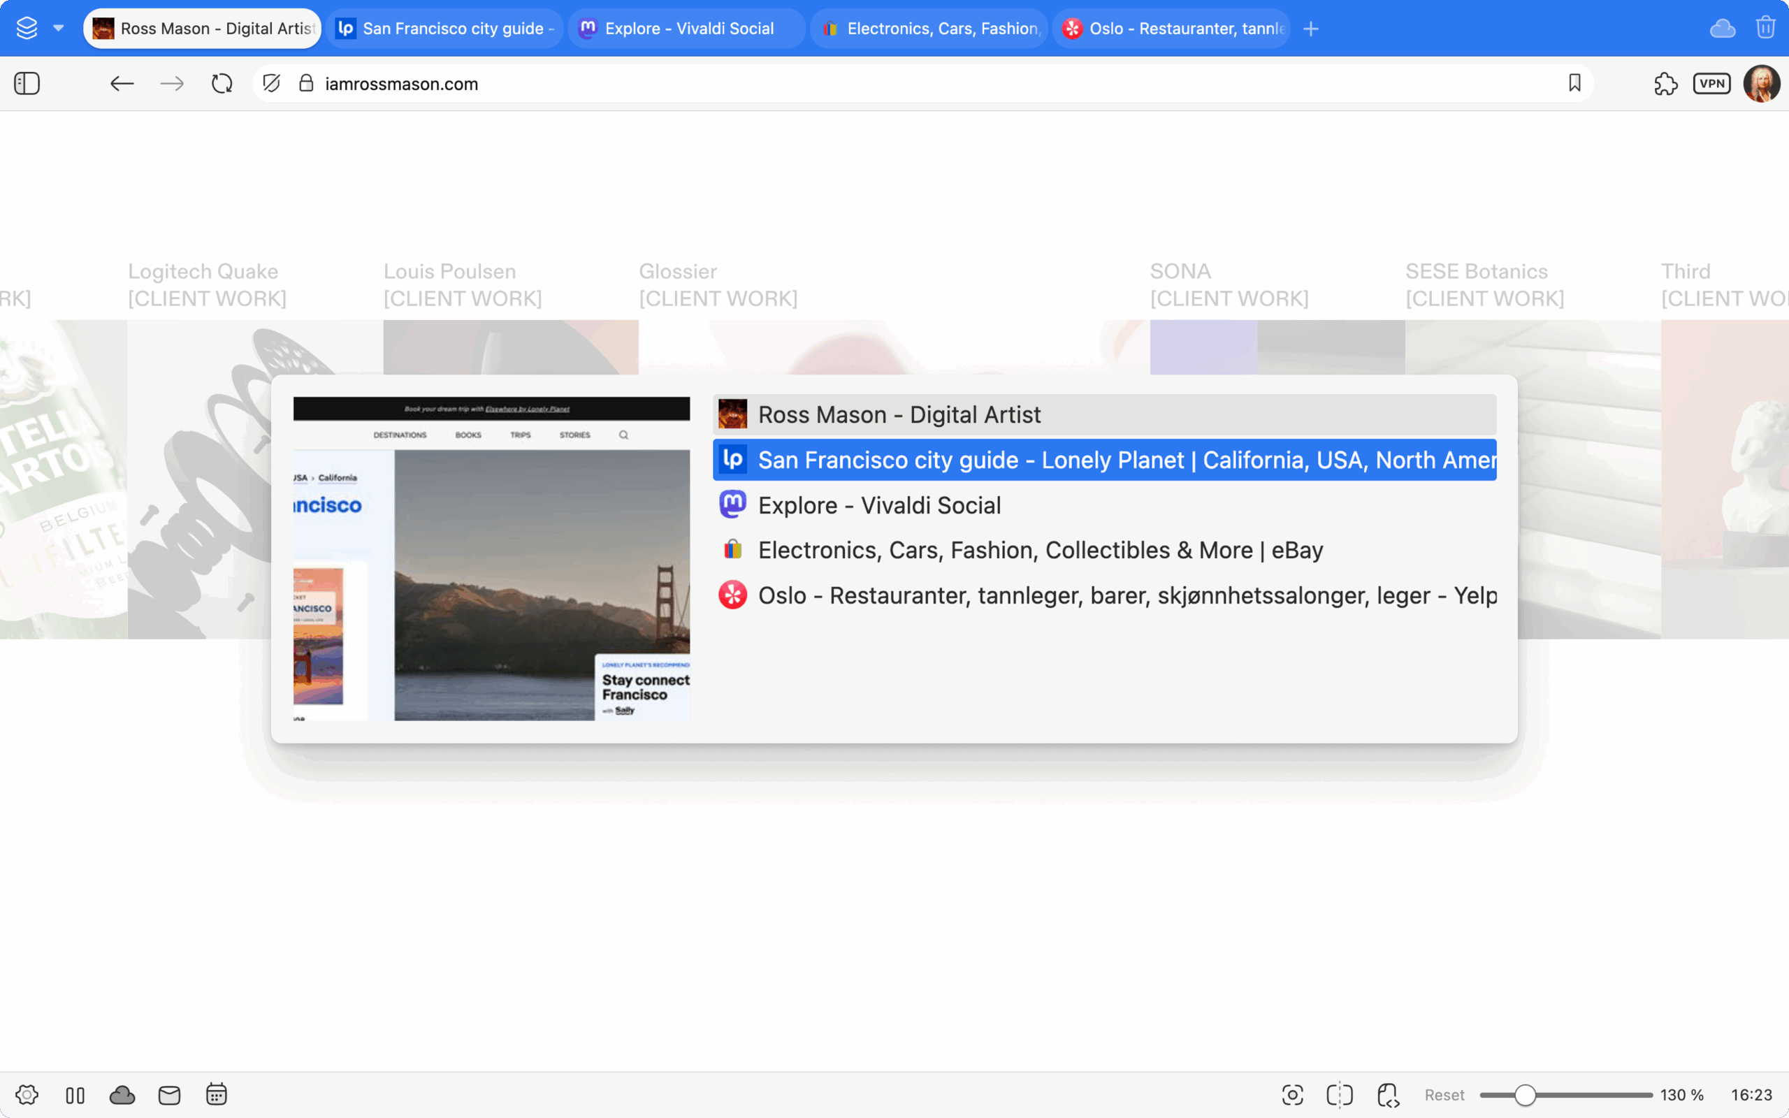Open a new tab with plus button
The height and width of the screenshot is (1118, 1789).
click(1311, 29)
